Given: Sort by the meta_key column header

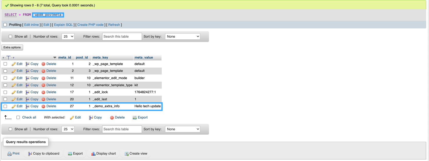Looking at the screenshot, I should (x=100, y=58).
